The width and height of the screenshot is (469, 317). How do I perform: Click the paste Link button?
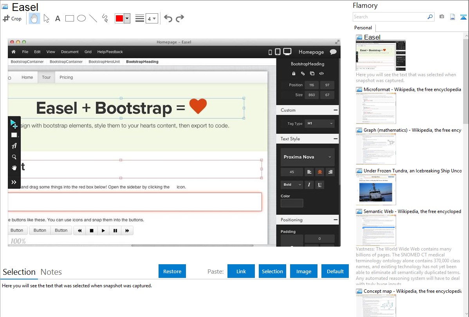[241, 271]
